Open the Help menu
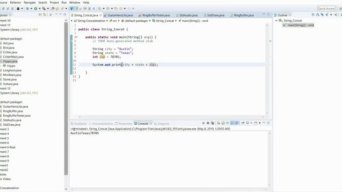Screen dimensions: 342x192 click(x=86, y=2)
